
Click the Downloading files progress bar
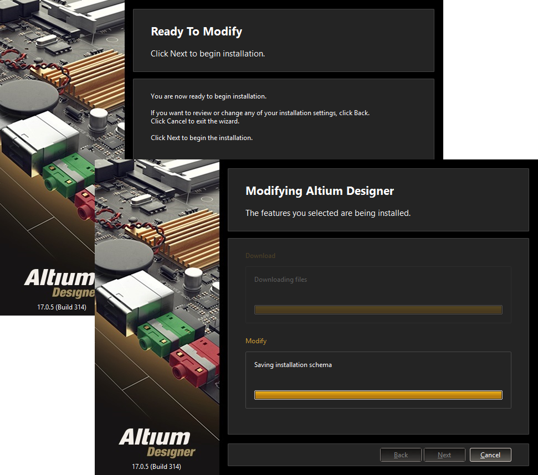coord(378,310)
